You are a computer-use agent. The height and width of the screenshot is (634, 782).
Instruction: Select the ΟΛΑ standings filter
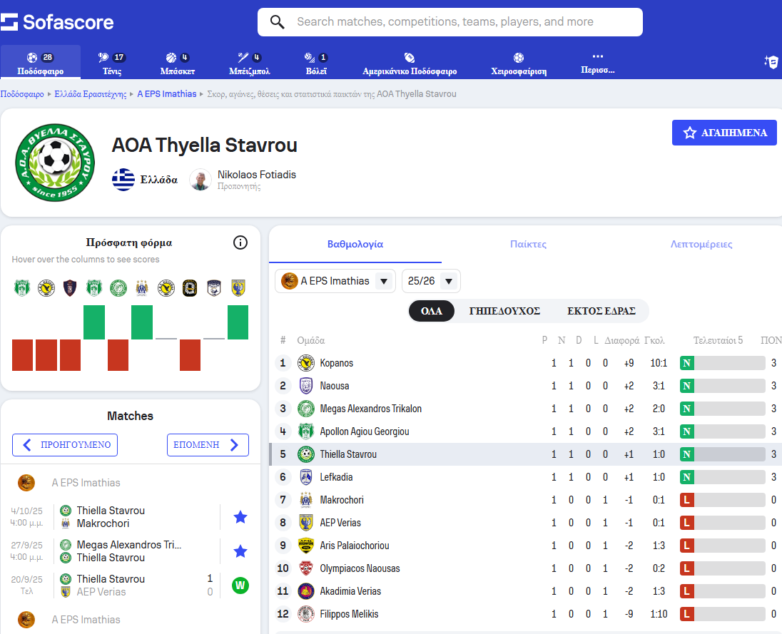[432, 311]
